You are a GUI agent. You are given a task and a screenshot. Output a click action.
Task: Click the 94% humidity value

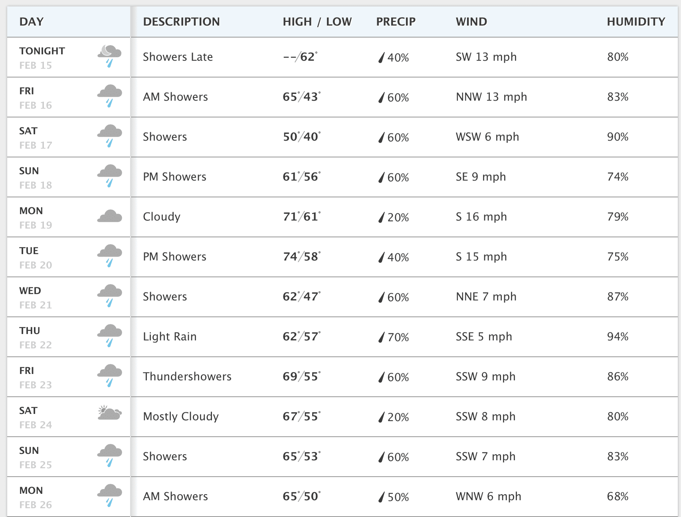tap(618, 336)
